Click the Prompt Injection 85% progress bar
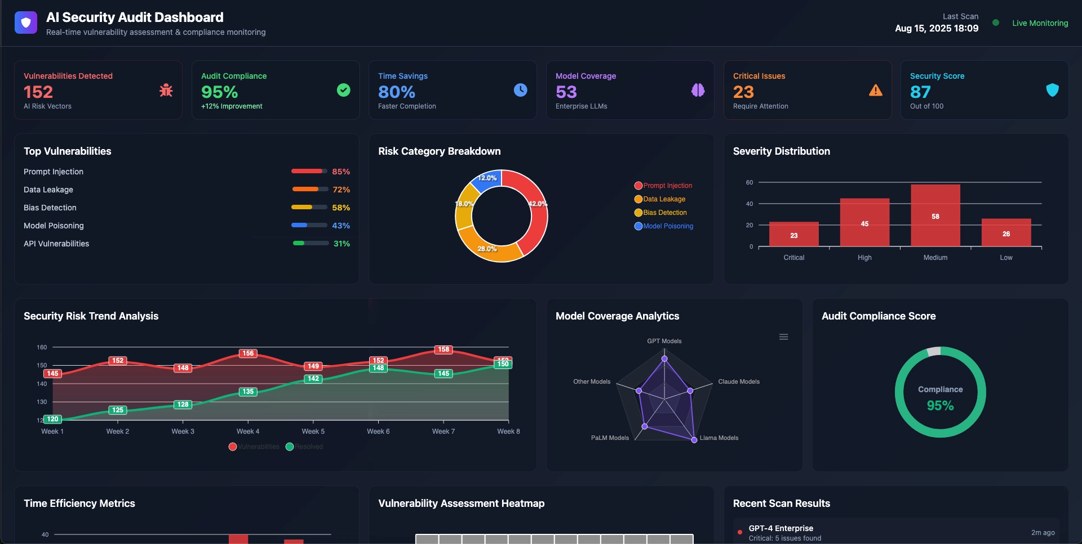Image resolution: width=1082 pixels, height=544 pixels. pos(308,171)
